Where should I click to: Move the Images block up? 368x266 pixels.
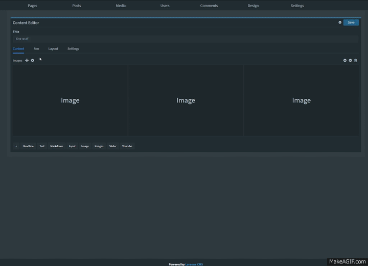pyautogui.click(x=345, y=60)
